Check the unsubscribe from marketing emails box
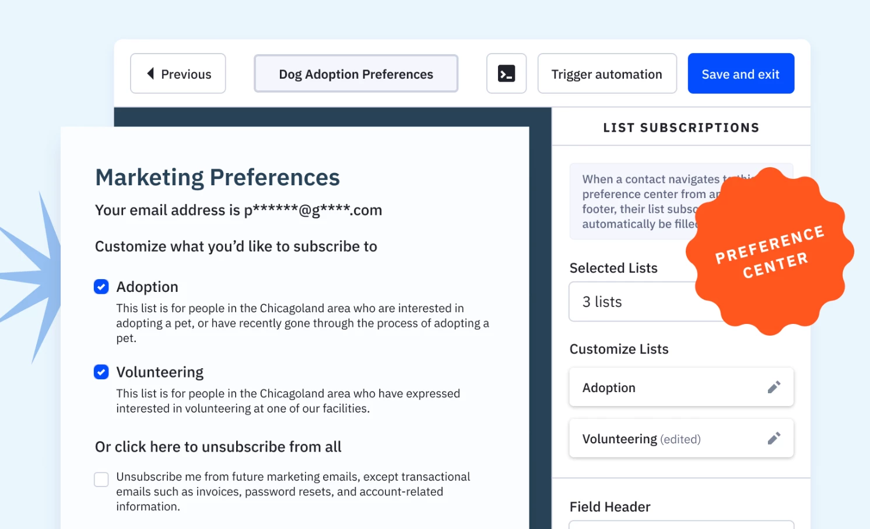This screenshot has height=529, width=870. tap(101, 479)
